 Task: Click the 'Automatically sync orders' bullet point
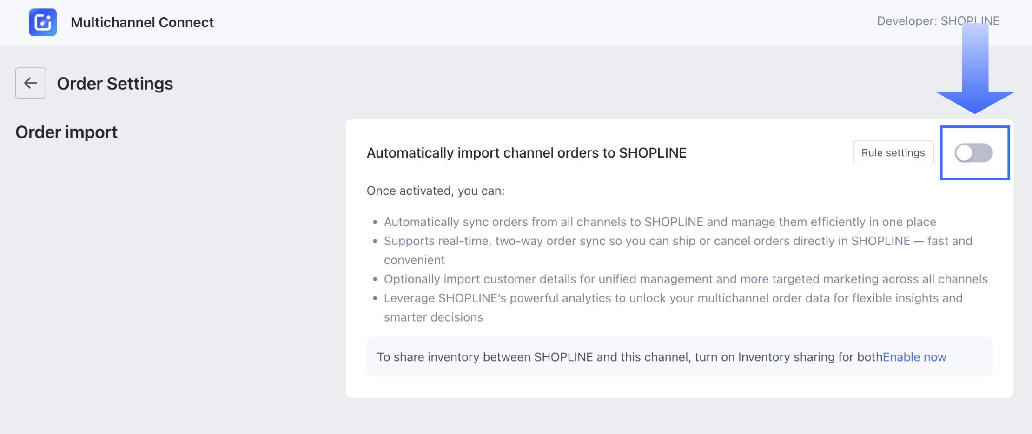point(660,222)
